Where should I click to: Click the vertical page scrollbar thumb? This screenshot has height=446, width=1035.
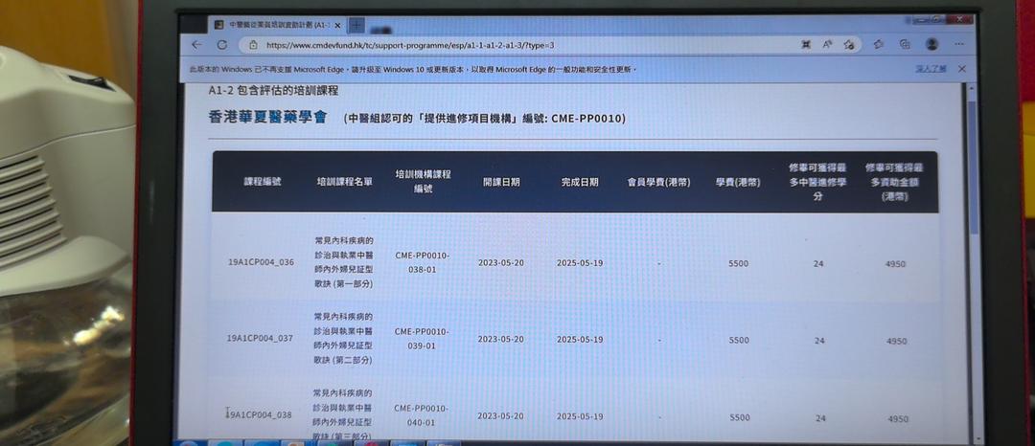tap(974, 168)
